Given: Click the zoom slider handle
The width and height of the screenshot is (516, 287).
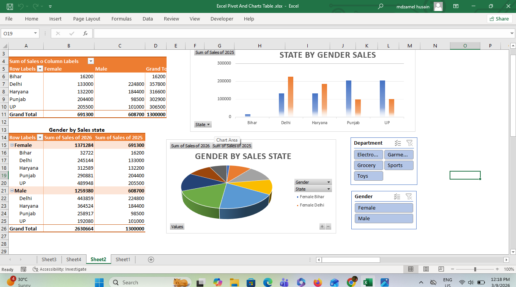Looking at the screenshot, I should (x=475, y=269).
